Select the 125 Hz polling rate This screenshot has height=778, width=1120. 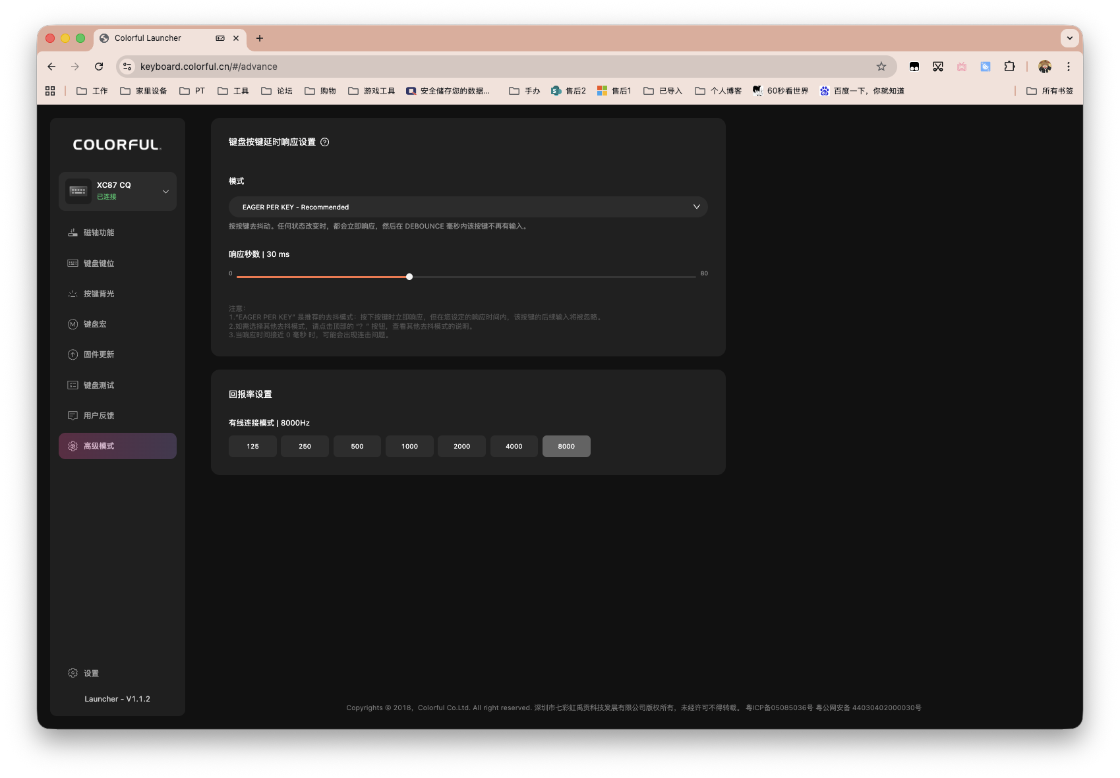pyautogui.click(x=252, y=447)
